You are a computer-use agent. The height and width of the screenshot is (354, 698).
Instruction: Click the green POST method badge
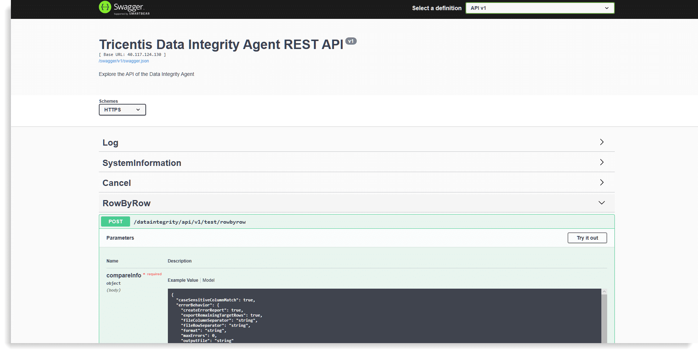tap(116, 221)
